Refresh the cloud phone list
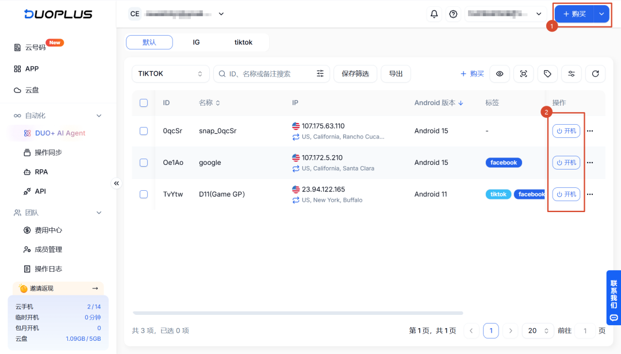 tap(595, 74)
